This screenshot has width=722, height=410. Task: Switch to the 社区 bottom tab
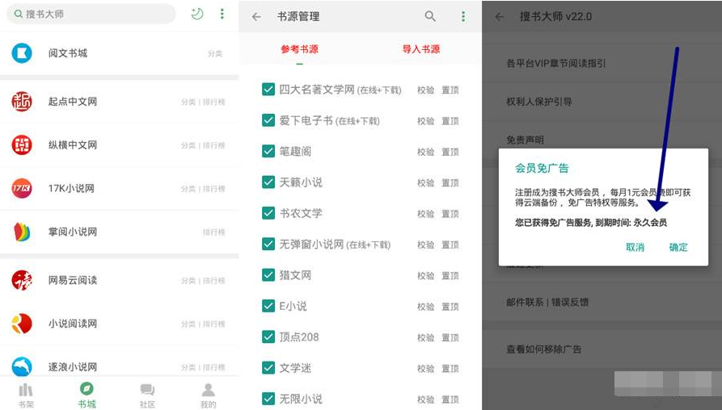pos(147,395)
